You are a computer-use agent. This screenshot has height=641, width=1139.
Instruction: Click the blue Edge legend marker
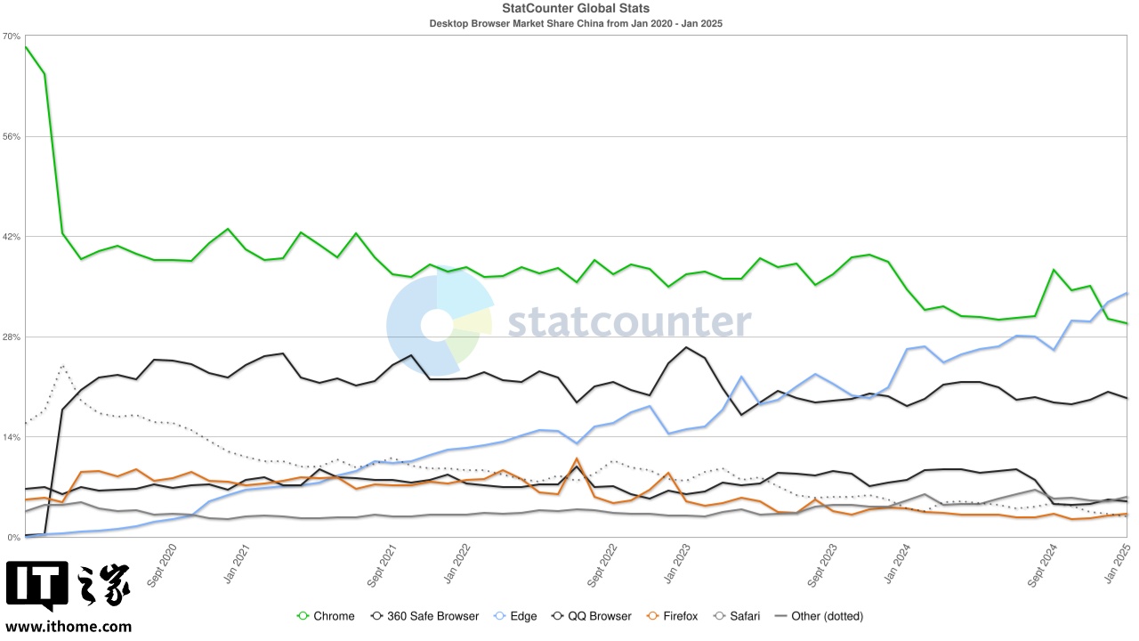click(501, 616)
